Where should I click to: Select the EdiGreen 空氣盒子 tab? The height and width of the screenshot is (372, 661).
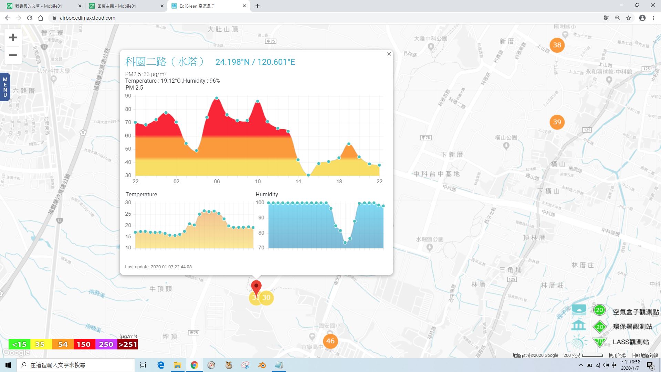209,6
